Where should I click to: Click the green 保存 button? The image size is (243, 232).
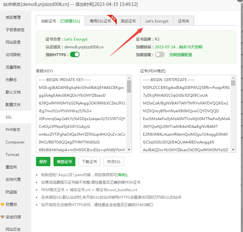43,162
